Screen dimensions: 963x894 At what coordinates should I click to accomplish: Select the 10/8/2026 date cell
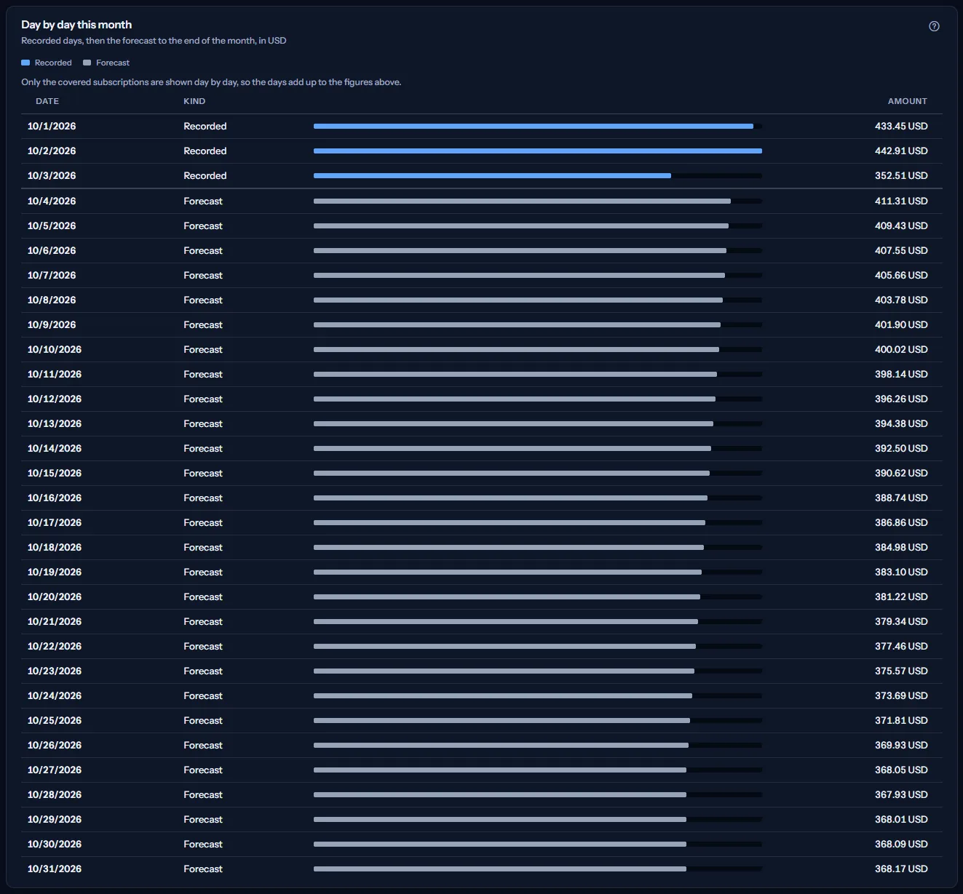tap(52, 300)
